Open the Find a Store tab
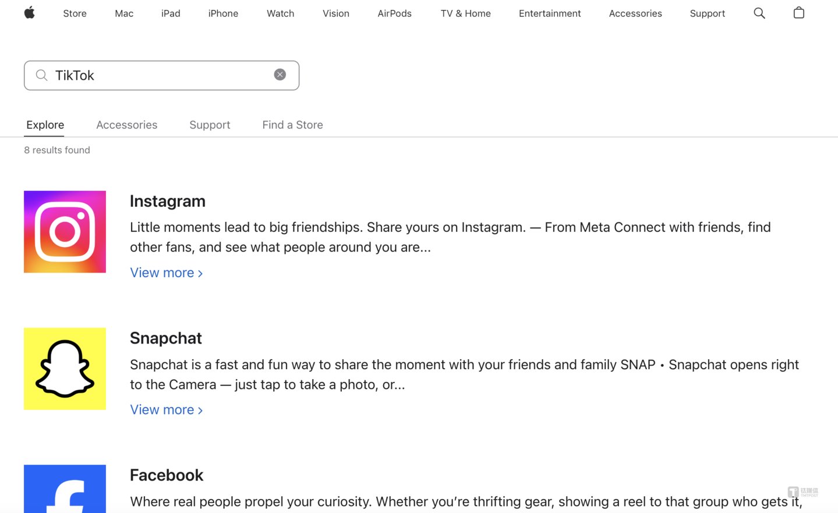 292,125
